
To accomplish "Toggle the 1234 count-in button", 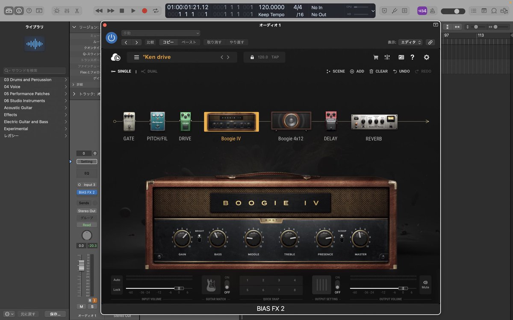I will 422,11.
